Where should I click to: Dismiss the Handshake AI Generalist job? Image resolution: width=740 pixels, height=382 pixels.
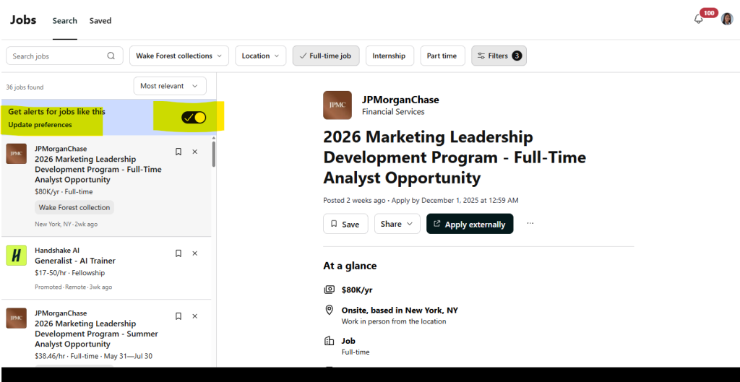pyautogui.click(x=194, y=253)
